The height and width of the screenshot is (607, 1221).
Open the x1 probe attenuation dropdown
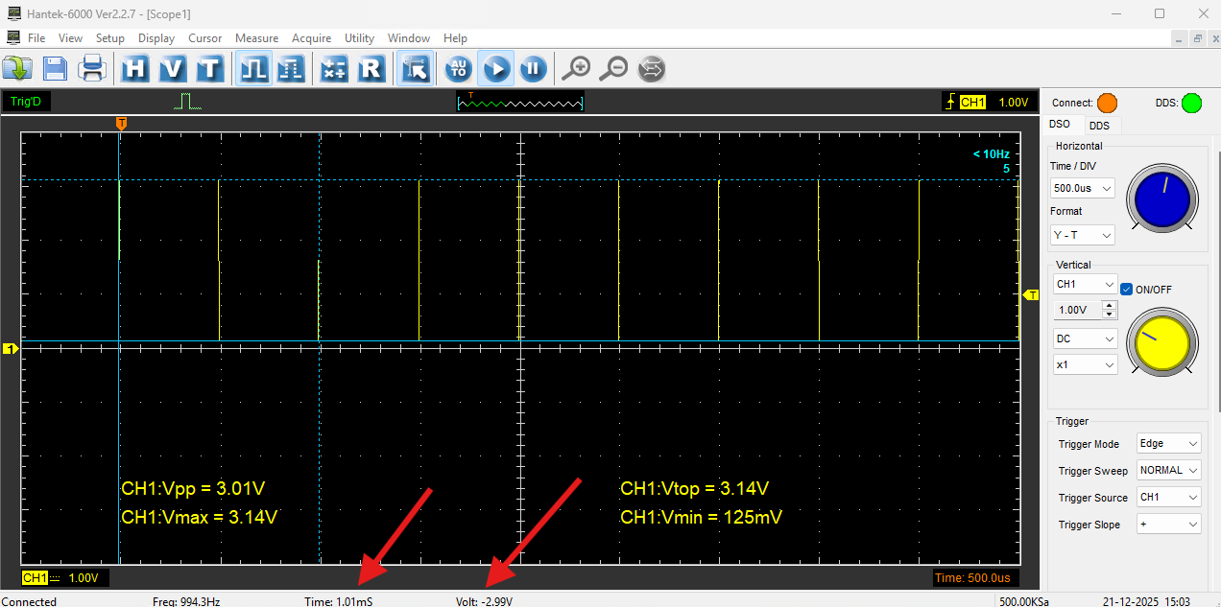1085,364
